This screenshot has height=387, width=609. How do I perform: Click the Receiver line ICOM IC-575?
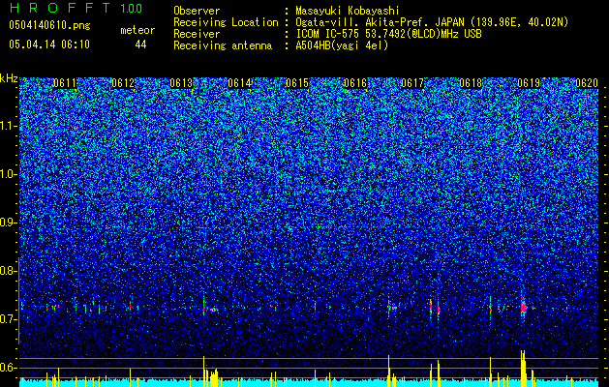(327, 34)
